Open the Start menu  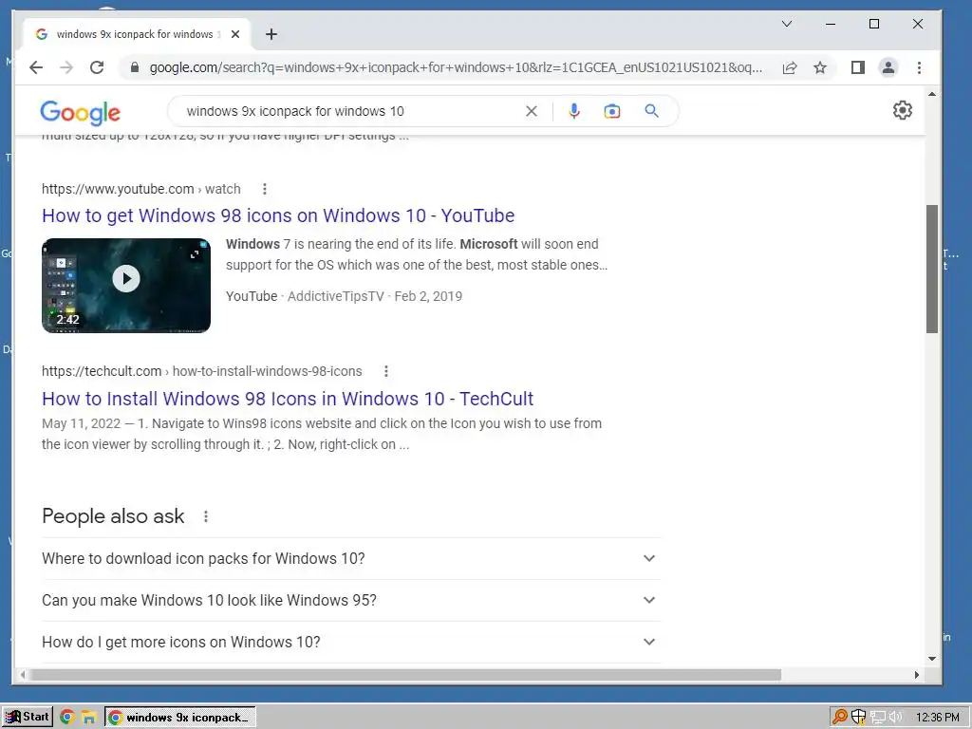[x=27, y=718]
